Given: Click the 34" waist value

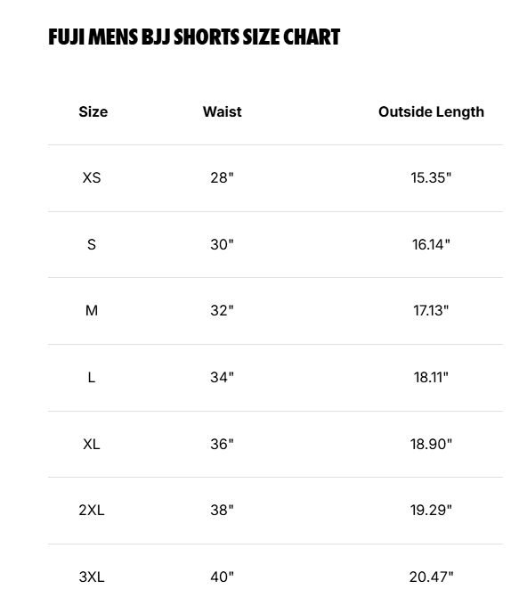Looking at the screenshot, I should point(222,378).
